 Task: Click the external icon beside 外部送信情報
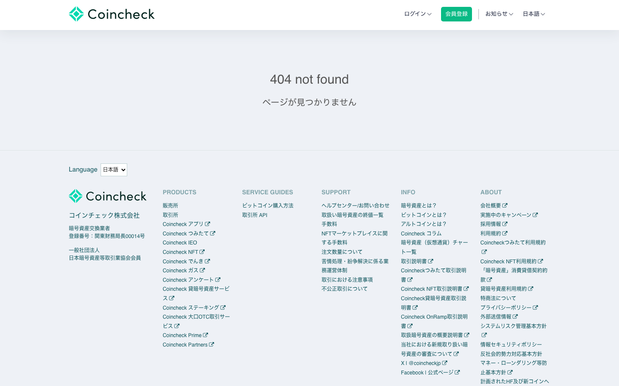pos(515,317)
